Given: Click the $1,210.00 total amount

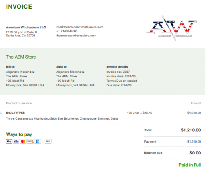Looking at the screenshot, I should (191, 130).
